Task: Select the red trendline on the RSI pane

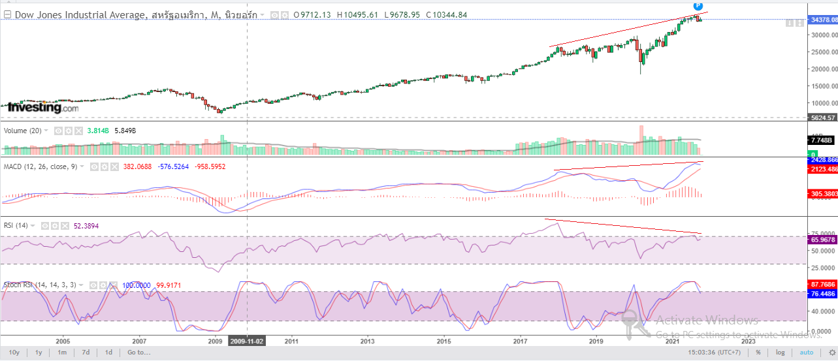Action: click(624, 226)
